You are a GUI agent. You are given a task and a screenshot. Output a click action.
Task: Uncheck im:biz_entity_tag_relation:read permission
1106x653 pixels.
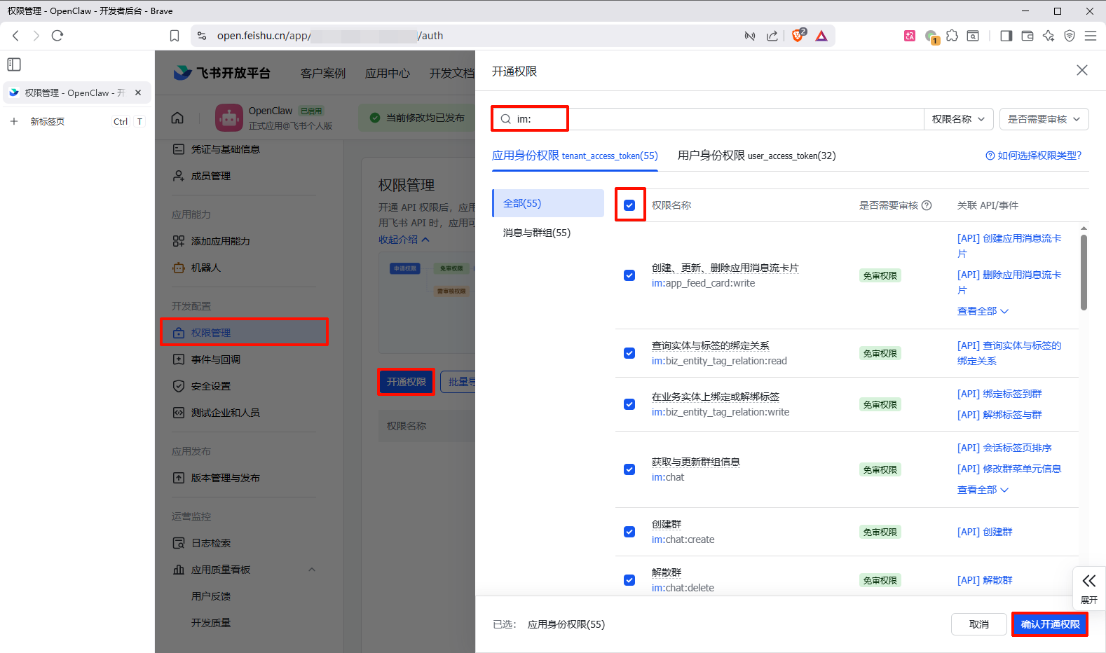point(629,353)
